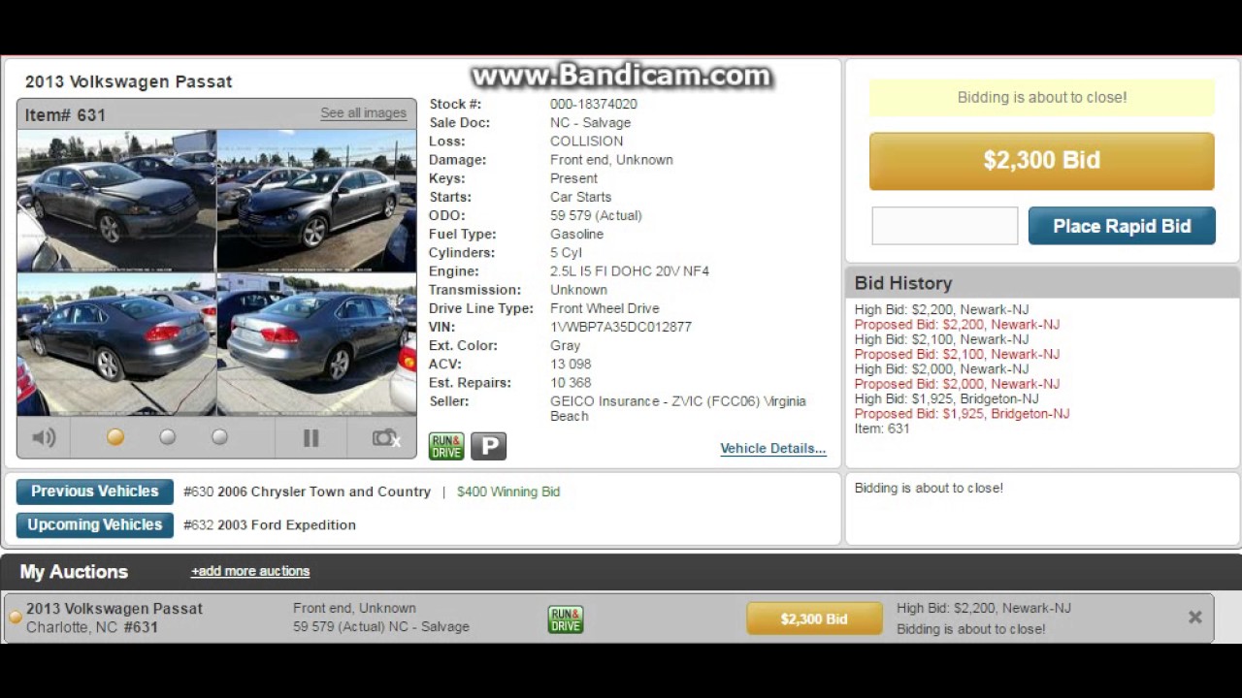Pause the image slideshow
1242x698 pixels.
coord(310,438)
